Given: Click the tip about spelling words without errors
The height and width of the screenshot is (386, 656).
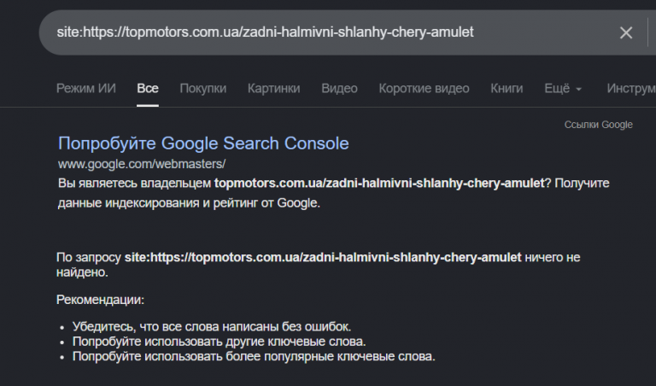Looking at the screenshot, I should (212, 326).
